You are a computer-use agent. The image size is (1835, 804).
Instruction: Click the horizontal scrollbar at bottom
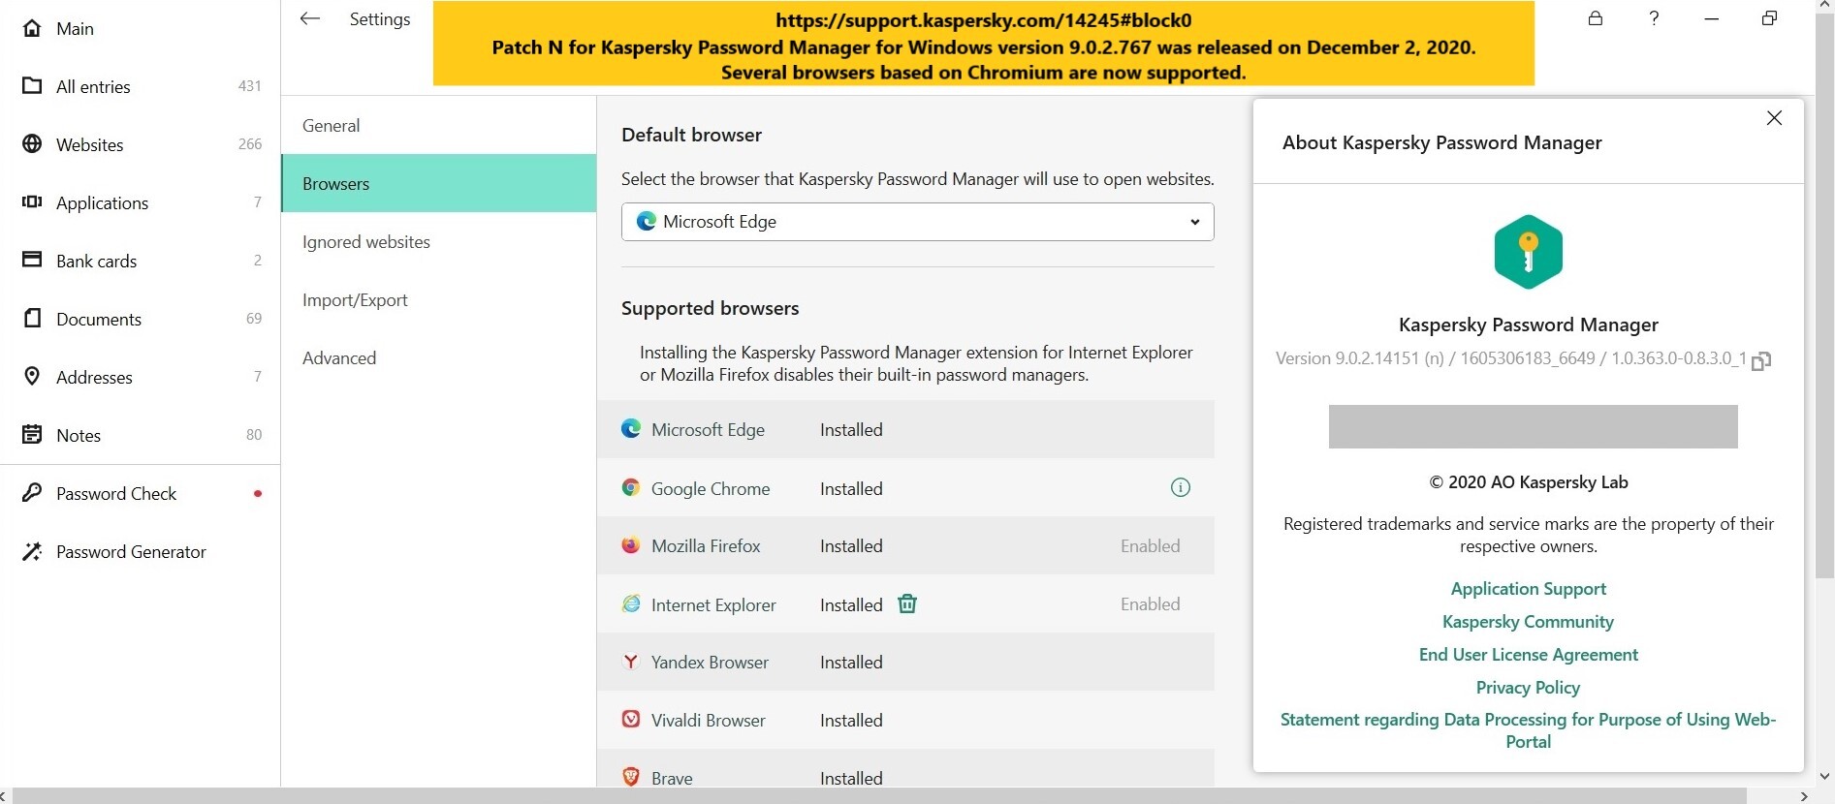[x=872, y=796]
